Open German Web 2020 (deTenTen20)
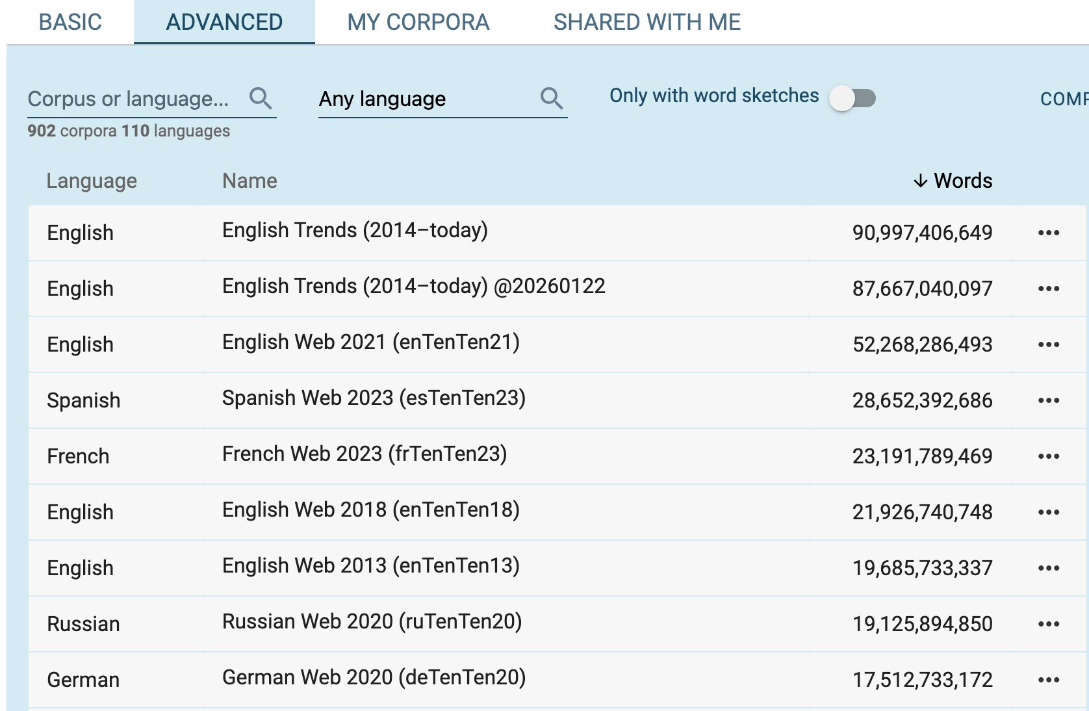Image resolution: width=1089 pixels, height=711 pixels. click(374, 678)
